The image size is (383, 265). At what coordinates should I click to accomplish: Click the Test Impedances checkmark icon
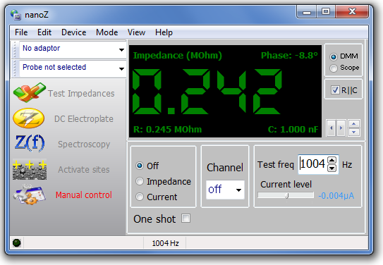(30, 93)
